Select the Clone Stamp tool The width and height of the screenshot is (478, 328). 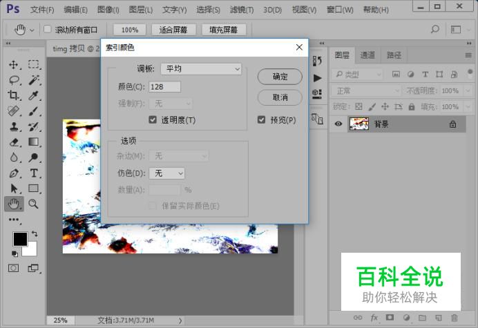[x=13, y=126]
